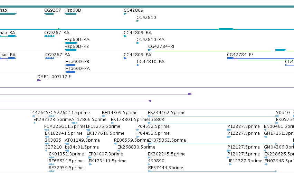The width and height of the screenshot is (294, 173).
Task: Select the CG42784-PF protein label
Action: click(x=240, y=54)
